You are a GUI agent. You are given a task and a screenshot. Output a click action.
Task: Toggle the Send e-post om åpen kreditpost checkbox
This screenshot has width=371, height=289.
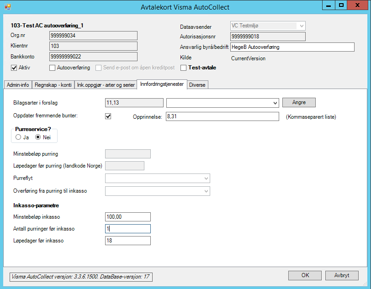coord(98,68)
